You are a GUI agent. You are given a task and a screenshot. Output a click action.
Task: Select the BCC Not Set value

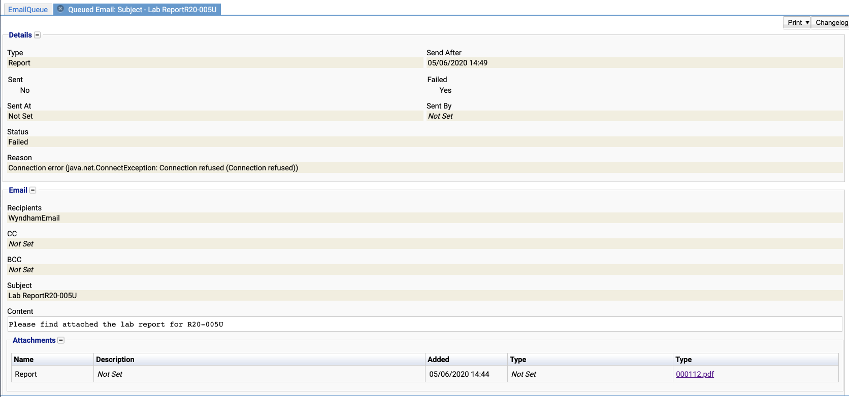pos(425,270)
